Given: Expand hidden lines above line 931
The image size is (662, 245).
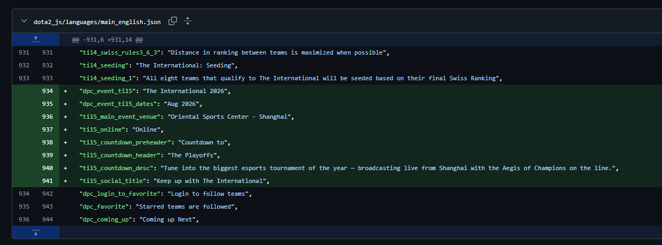Looking at the screenshot, I should point(36,39).
